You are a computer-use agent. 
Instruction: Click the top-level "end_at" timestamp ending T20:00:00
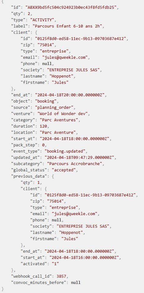click(x=71, y=95)
